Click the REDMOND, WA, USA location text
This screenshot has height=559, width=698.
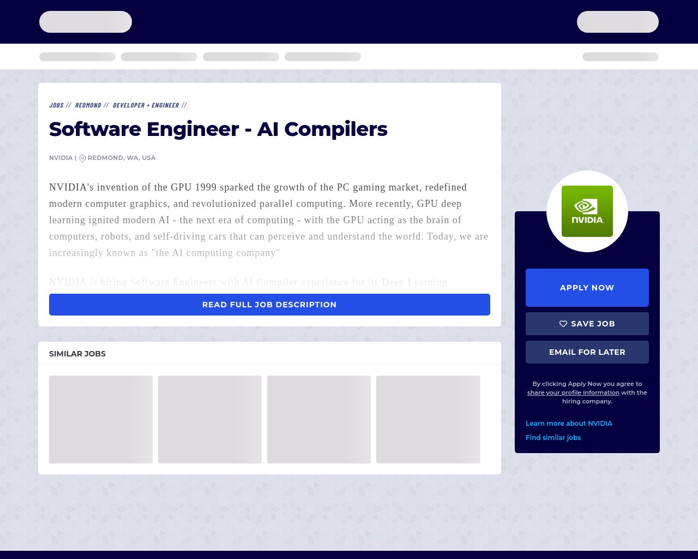pyautogui.click(x=122, y=158)
